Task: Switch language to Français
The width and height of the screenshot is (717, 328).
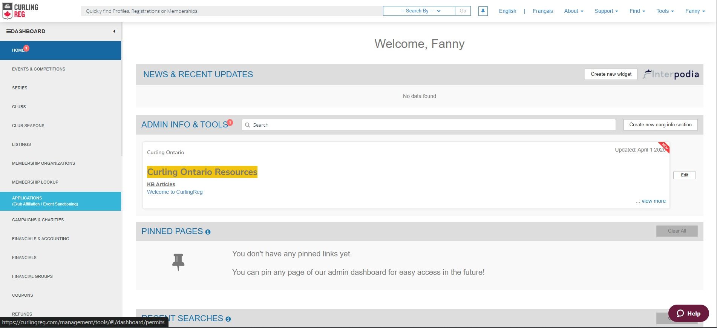Action: (x=543, y=11)
